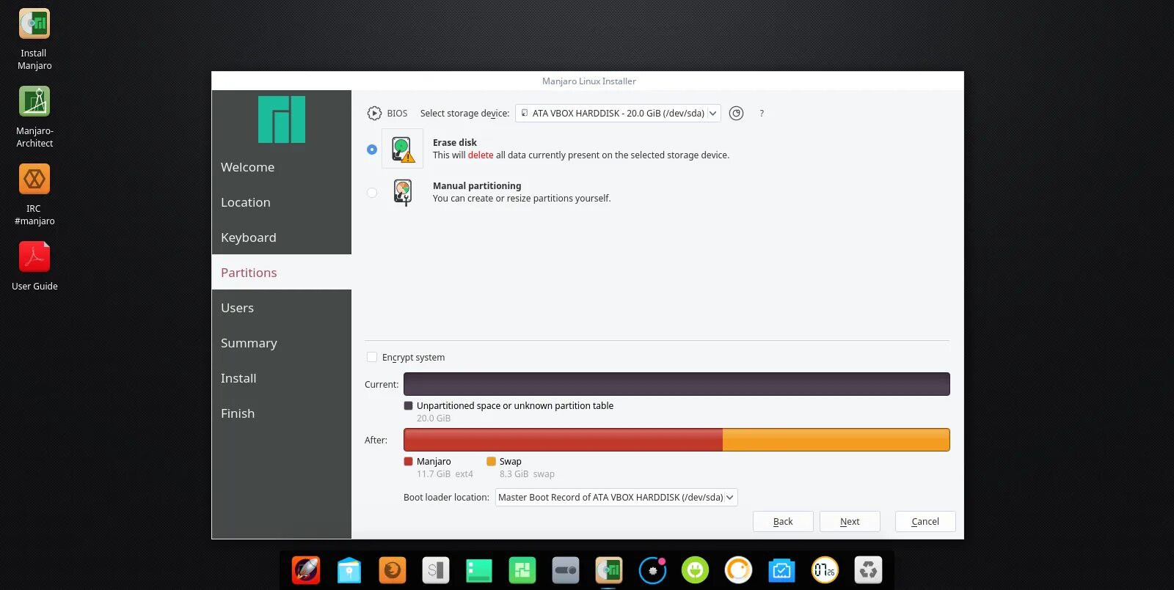Click the '11.7 GiB ext4' size text
The image size is (1174, 590).
point(445,474)
